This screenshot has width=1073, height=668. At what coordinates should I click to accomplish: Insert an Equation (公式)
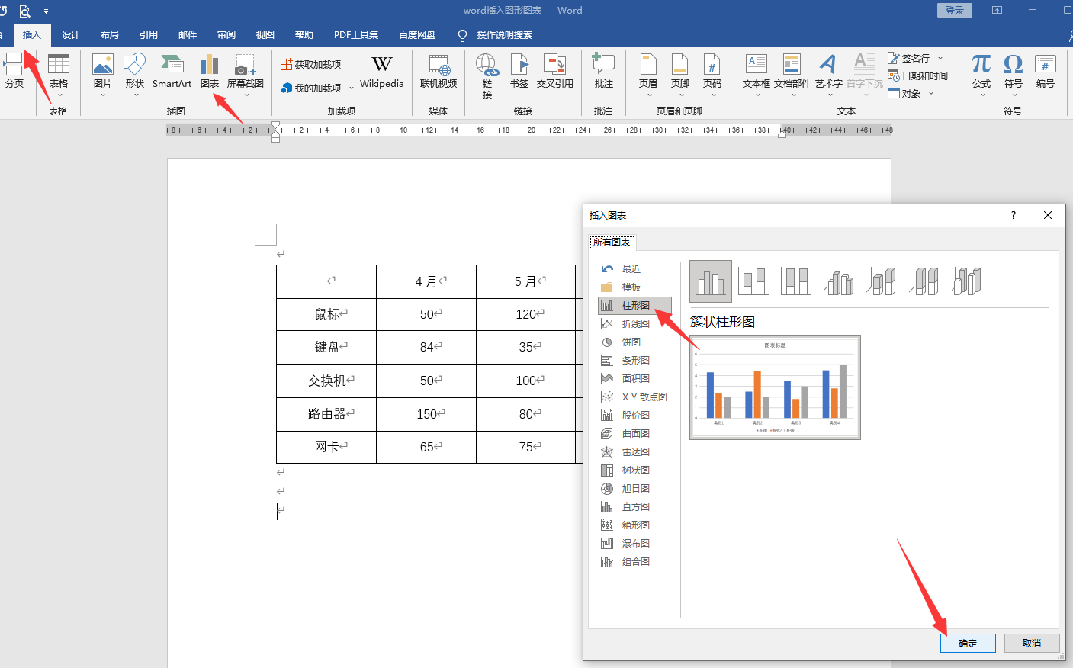[981, 74]
